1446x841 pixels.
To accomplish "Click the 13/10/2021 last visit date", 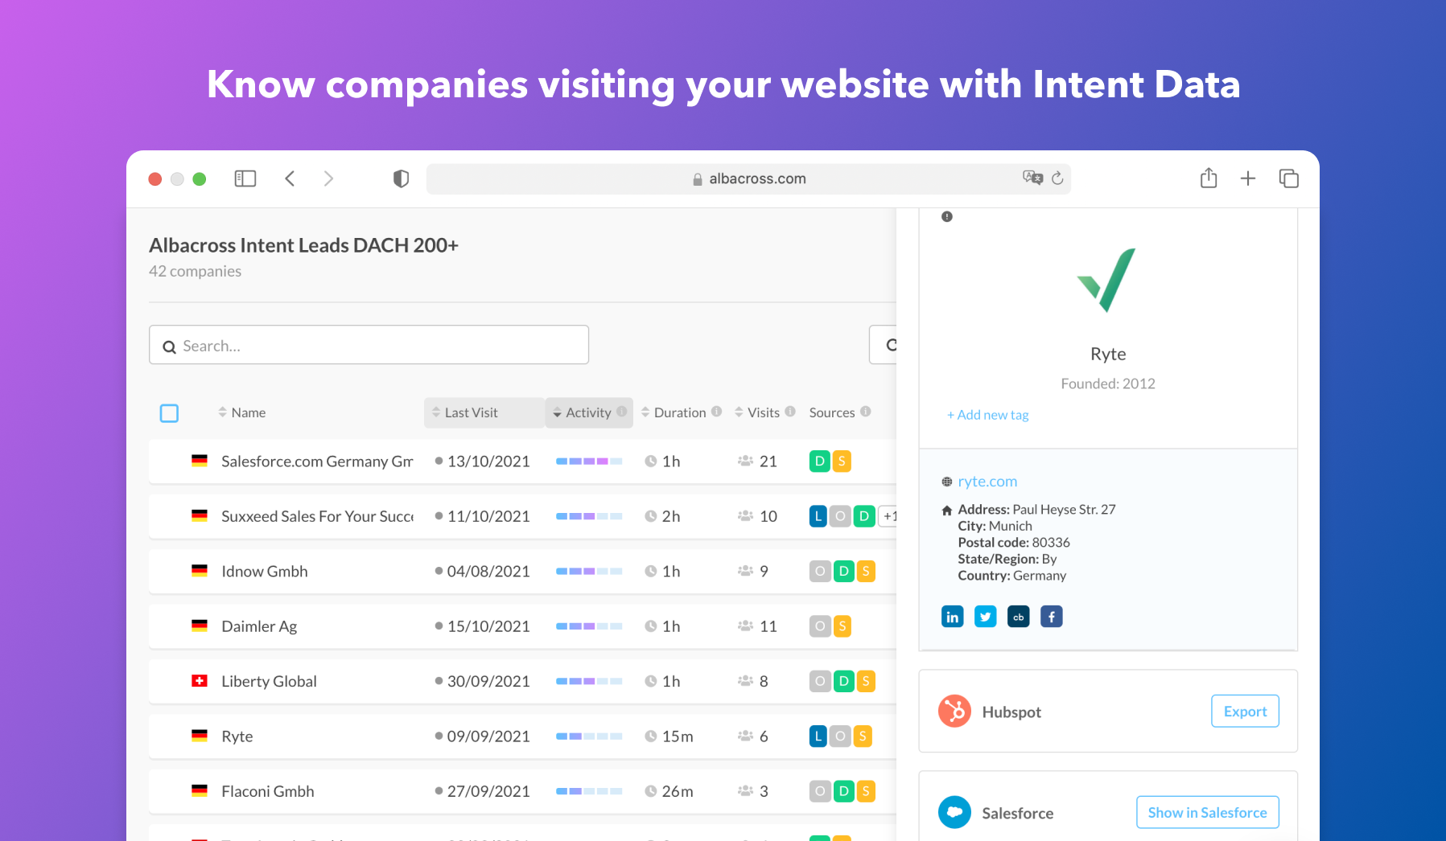I will pos(488,462).
